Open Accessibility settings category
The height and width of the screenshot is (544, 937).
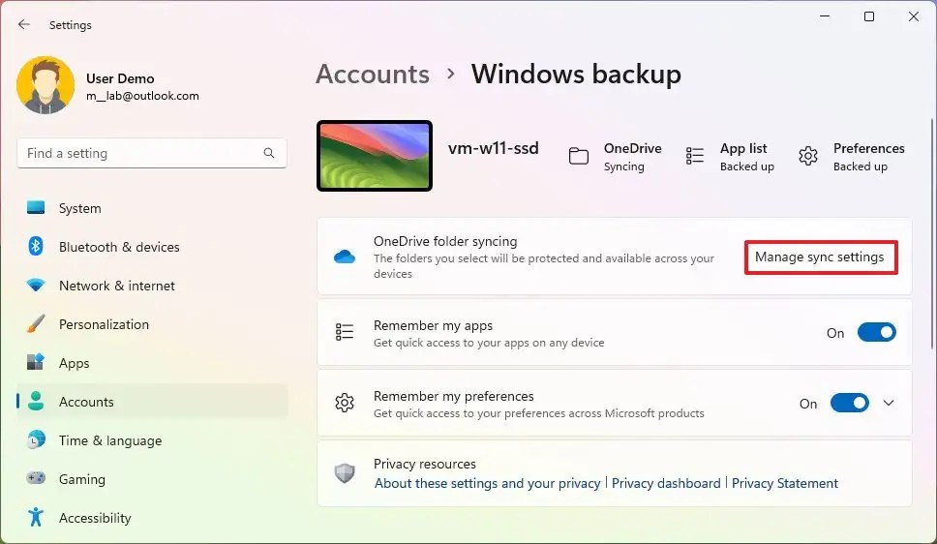tap(152, 518)
